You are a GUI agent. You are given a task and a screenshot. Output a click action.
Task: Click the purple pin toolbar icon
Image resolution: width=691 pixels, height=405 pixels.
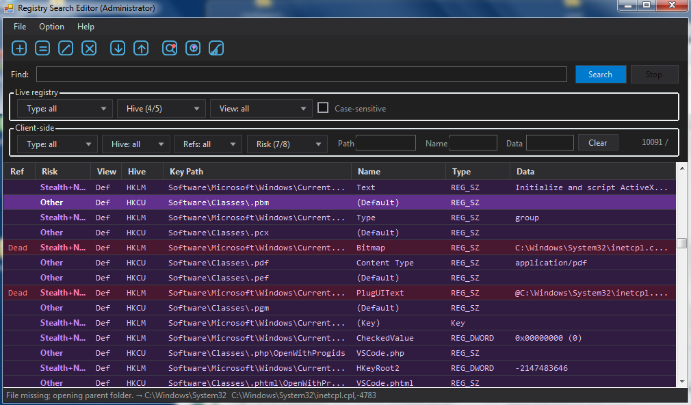193,48
